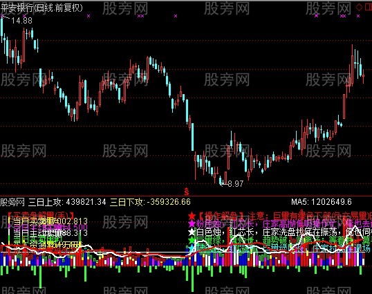
Task: Click the 粉色炮 magenta description line
Action: click(283, 223)
